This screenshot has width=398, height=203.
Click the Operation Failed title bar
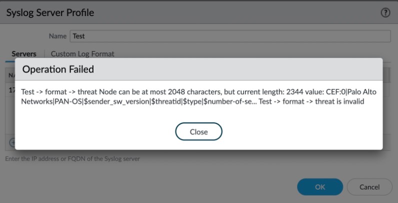click(198, 69)
